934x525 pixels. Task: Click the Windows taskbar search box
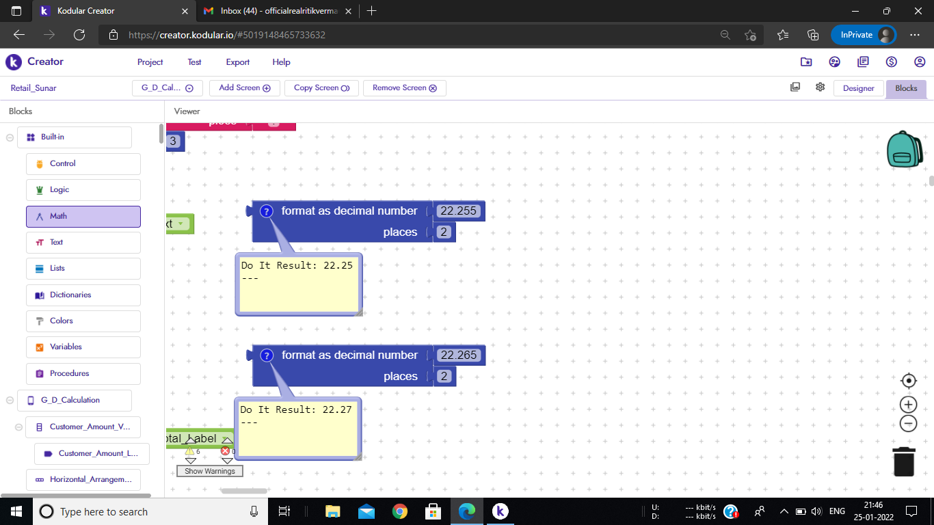150,511
